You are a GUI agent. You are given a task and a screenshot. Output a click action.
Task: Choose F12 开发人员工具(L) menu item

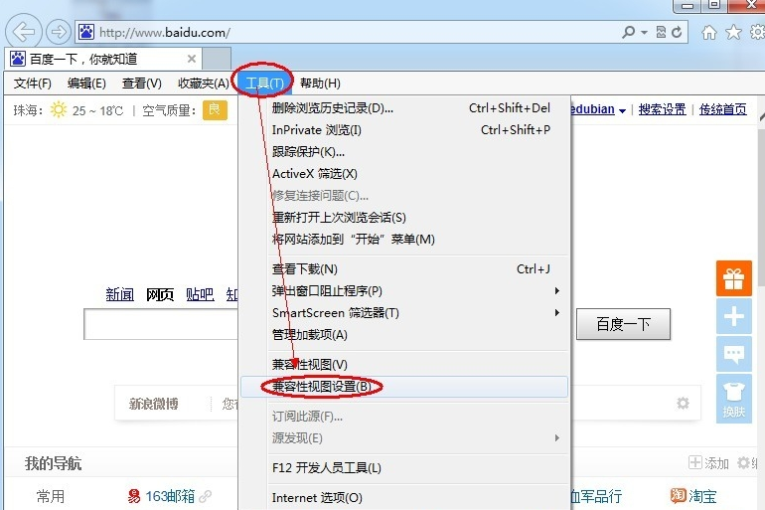click(x=404, y=468)
